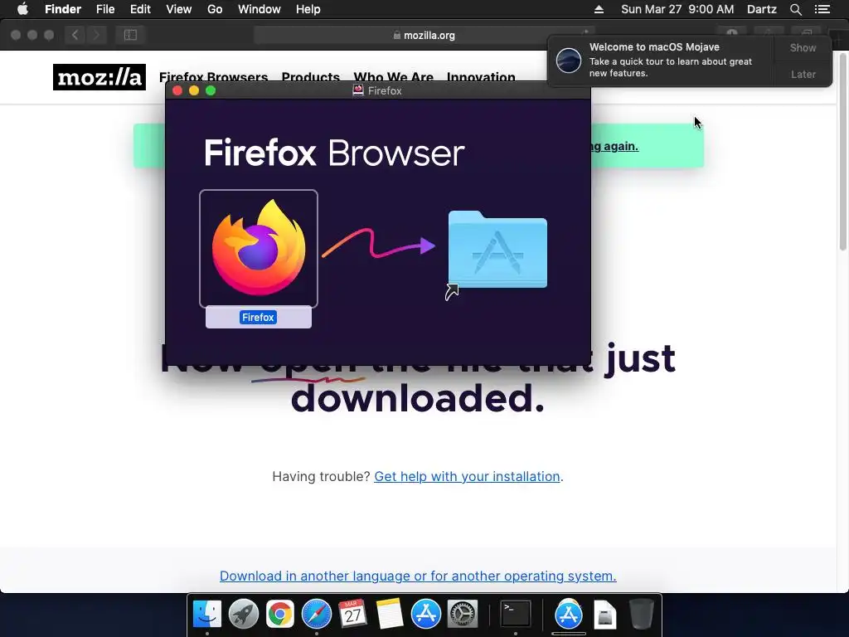The width and height of the screenshot is (849, 637).
Task: Click the Firefox Browser heading in the installer
Action: tap(334, 153)
